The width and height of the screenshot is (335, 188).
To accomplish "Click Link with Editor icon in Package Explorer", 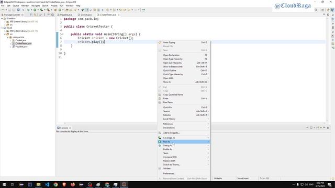I will pyautogui.click(x=35, y=15).
